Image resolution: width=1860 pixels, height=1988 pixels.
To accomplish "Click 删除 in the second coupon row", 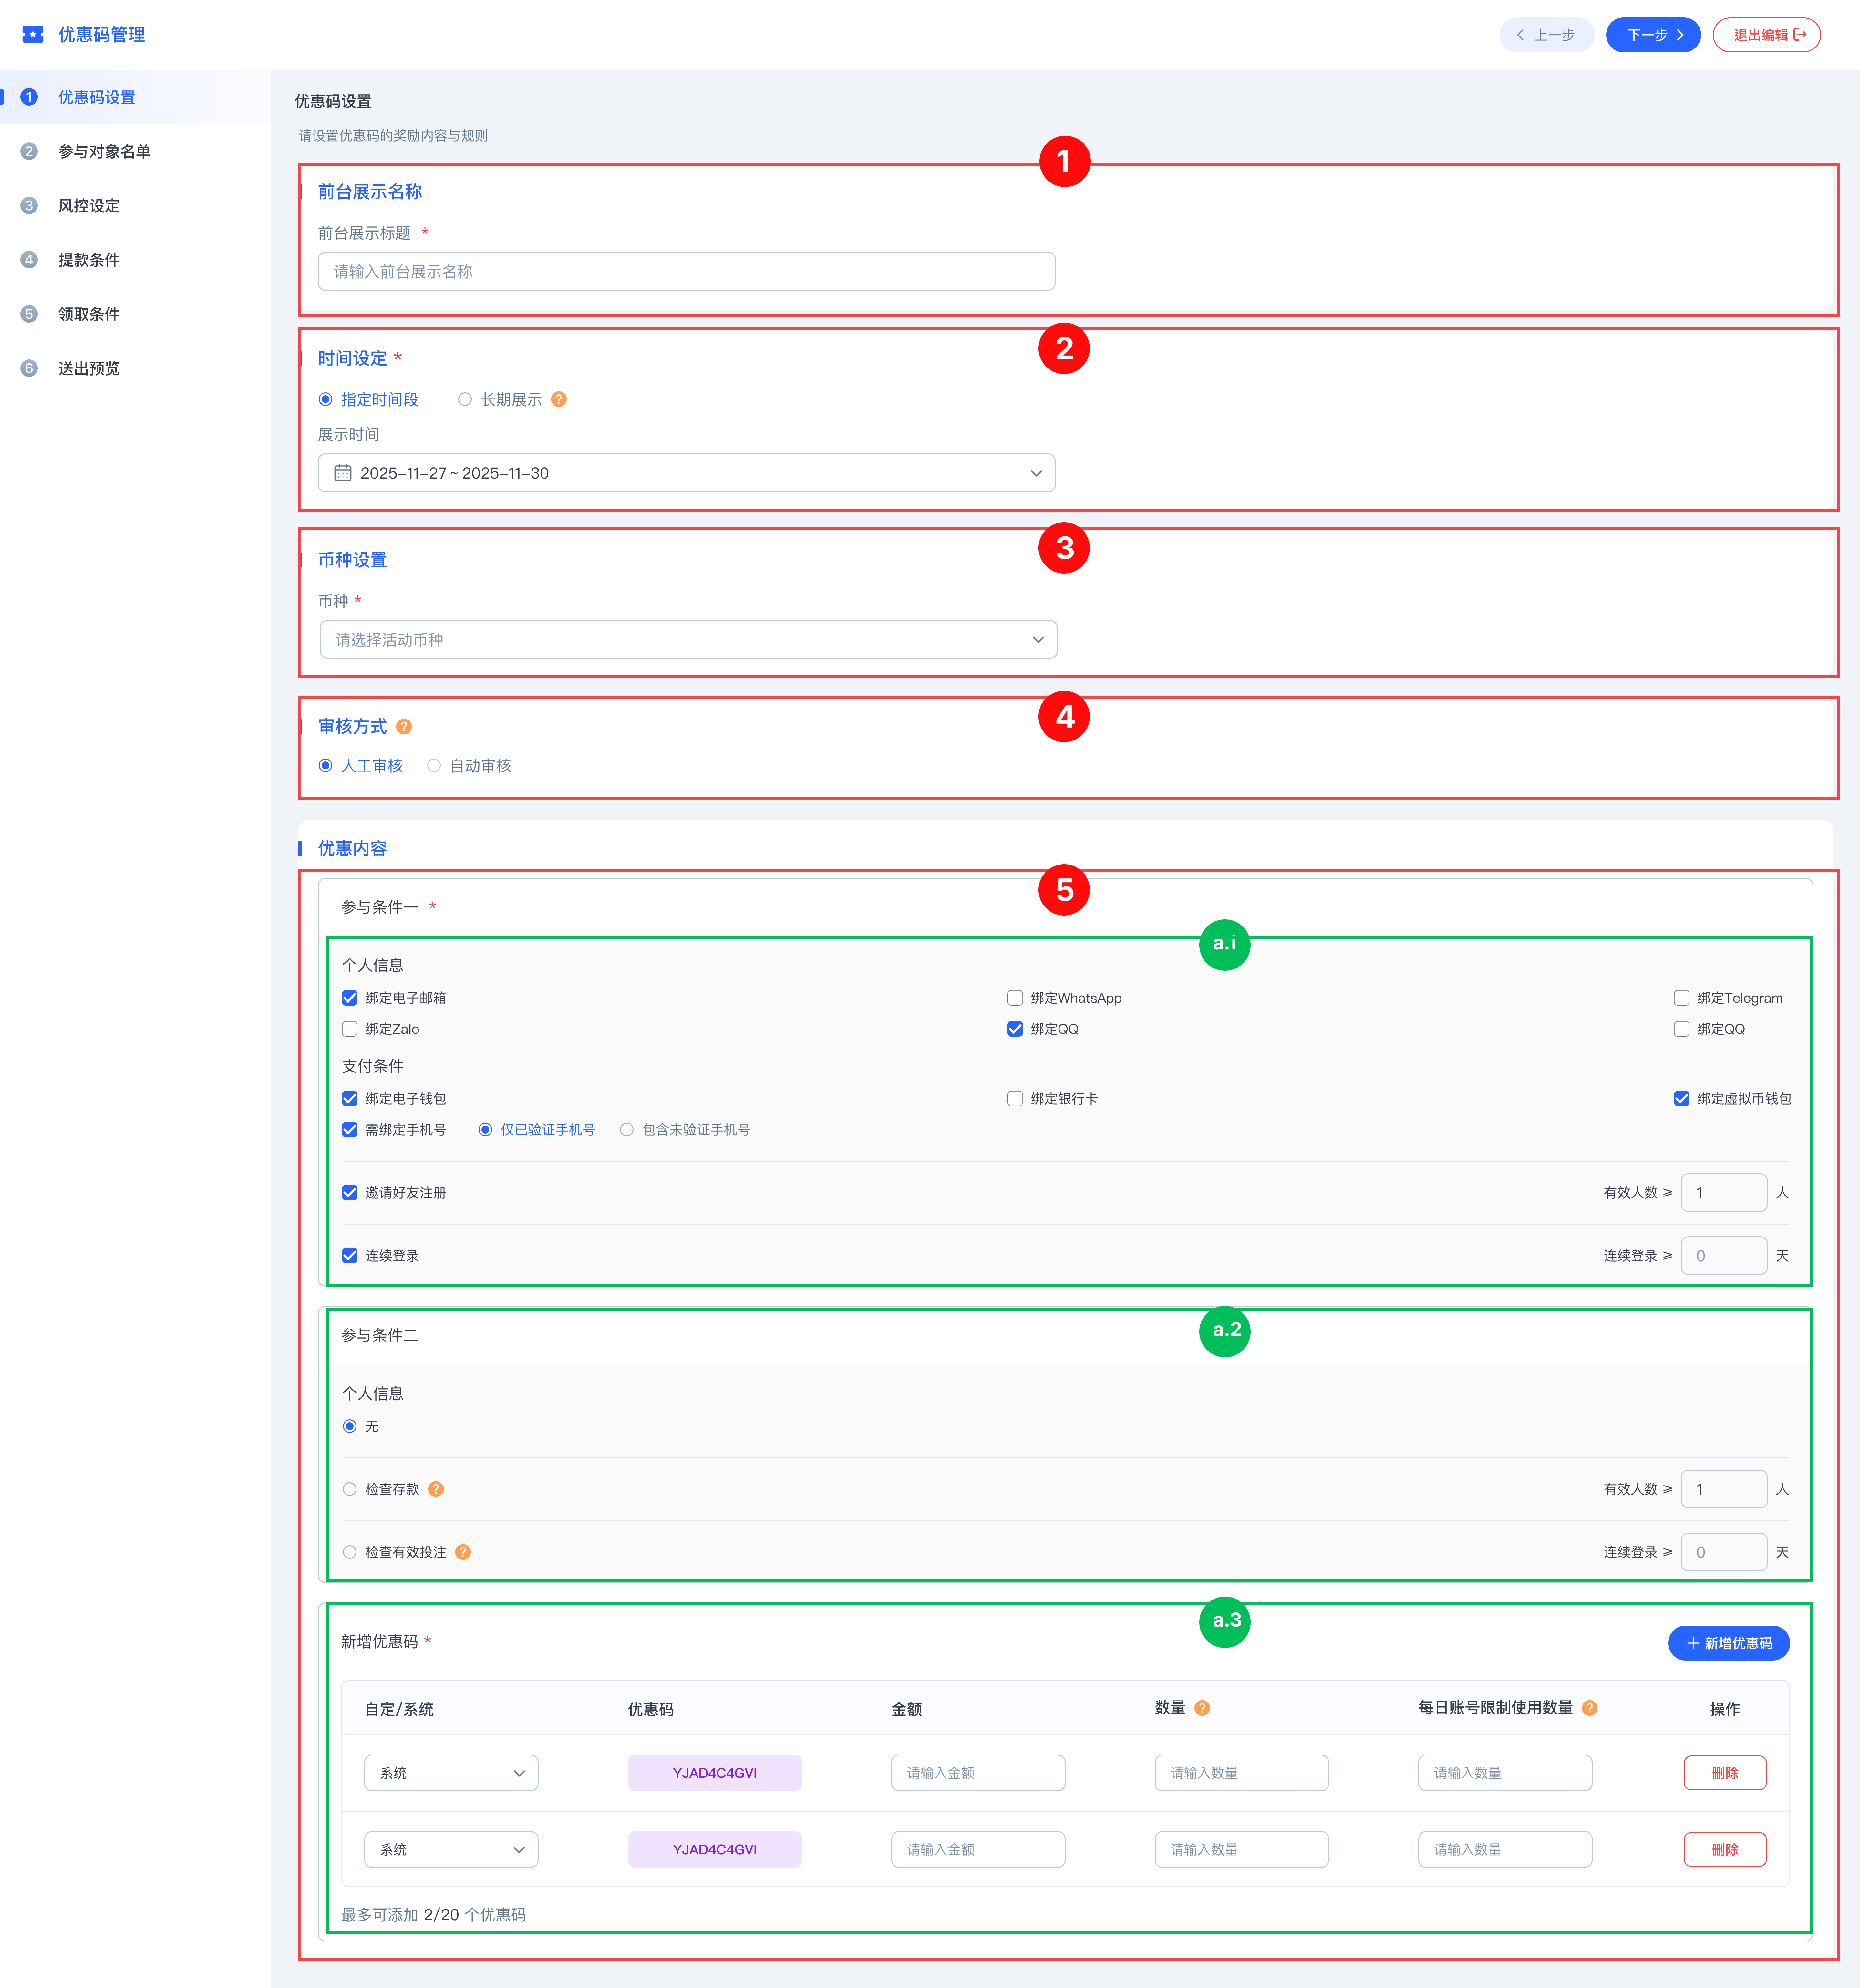I will click(1725, 1850).
